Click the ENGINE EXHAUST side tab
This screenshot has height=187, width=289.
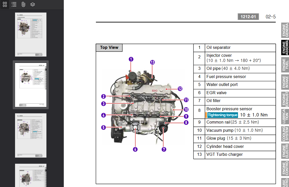285,99
